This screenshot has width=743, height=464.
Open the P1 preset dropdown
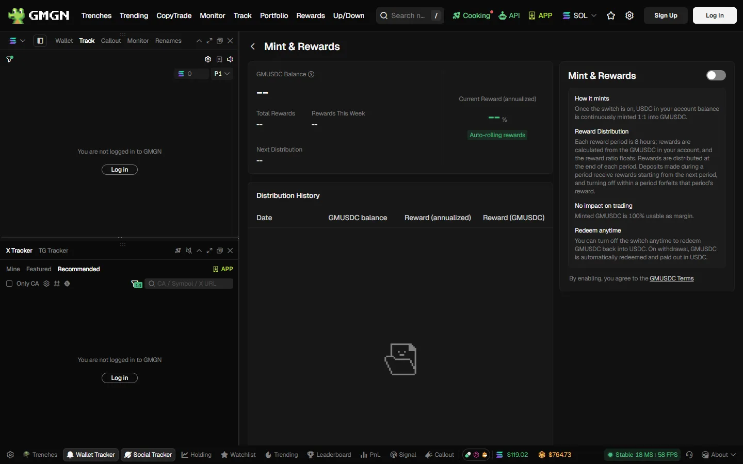pyautogui.click(x=222, y=74)
